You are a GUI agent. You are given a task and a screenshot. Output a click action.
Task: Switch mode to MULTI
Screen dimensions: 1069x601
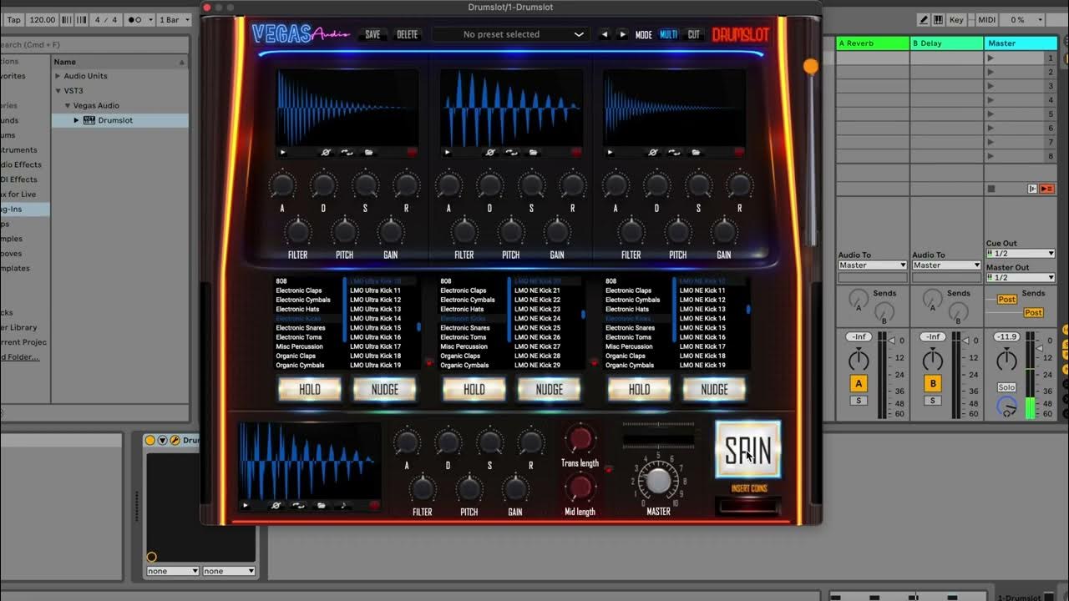click(669, 34)
